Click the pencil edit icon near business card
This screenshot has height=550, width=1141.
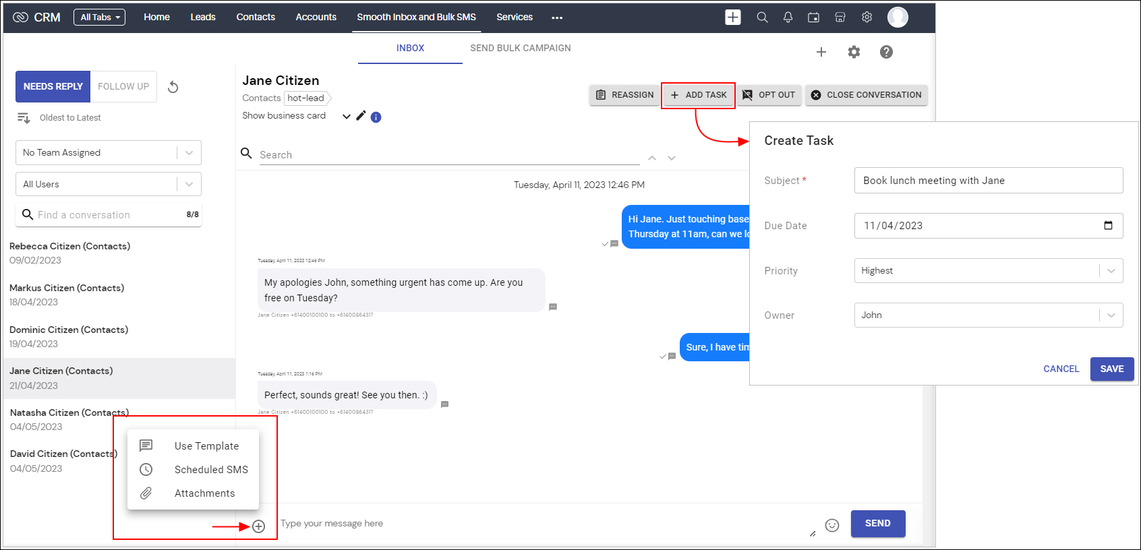point(361,115)
